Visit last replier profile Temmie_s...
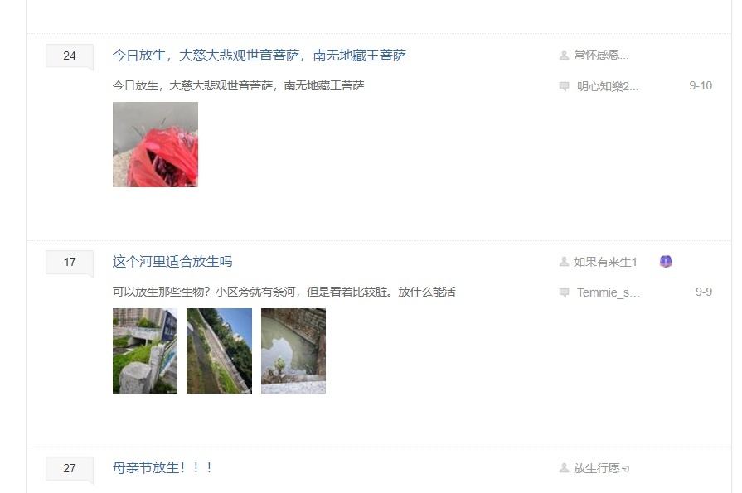Image resolution: width=742 pixels, height=493 pixels. pos(608,292)
